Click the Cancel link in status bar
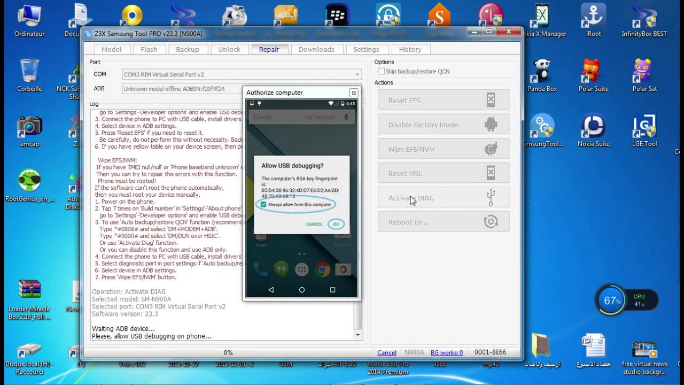Screen dimensions: 684x385 tap(387, 352)
